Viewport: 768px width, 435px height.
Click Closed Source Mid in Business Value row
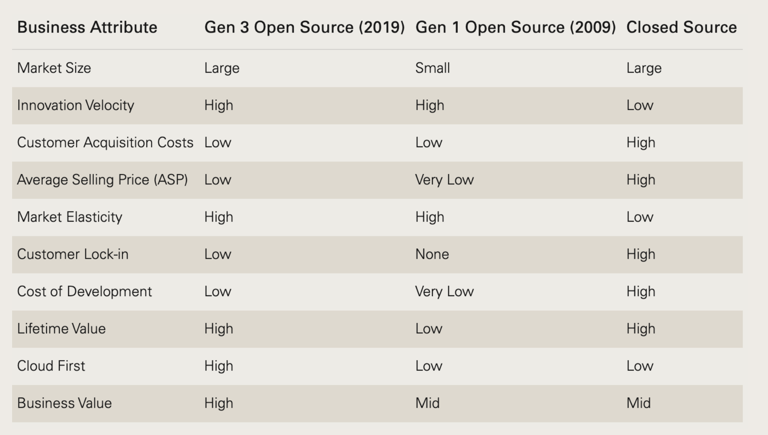point(638,403)
